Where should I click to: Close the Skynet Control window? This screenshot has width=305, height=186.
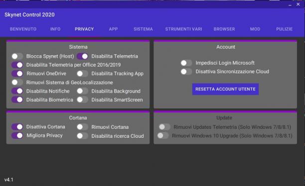point(298,4)
